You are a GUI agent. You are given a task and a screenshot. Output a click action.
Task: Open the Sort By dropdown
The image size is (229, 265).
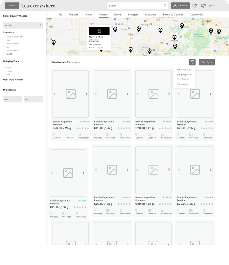tap(207, 62)
